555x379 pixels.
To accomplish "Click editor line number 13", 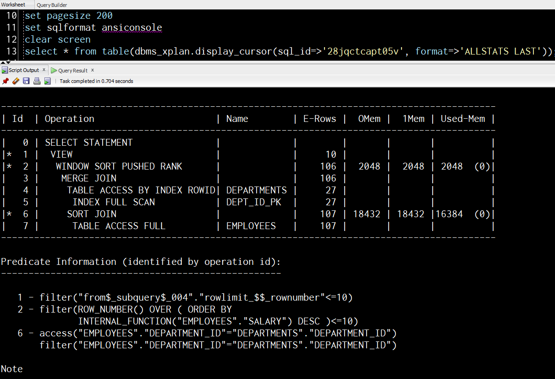I will (x=11, y=51).
